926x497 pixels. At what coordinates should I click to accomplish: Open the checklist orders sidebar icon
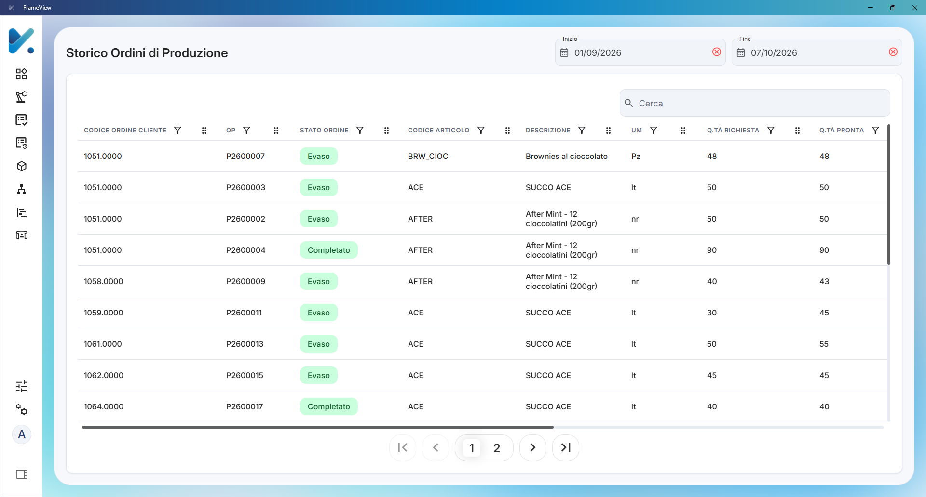point(21,120)
